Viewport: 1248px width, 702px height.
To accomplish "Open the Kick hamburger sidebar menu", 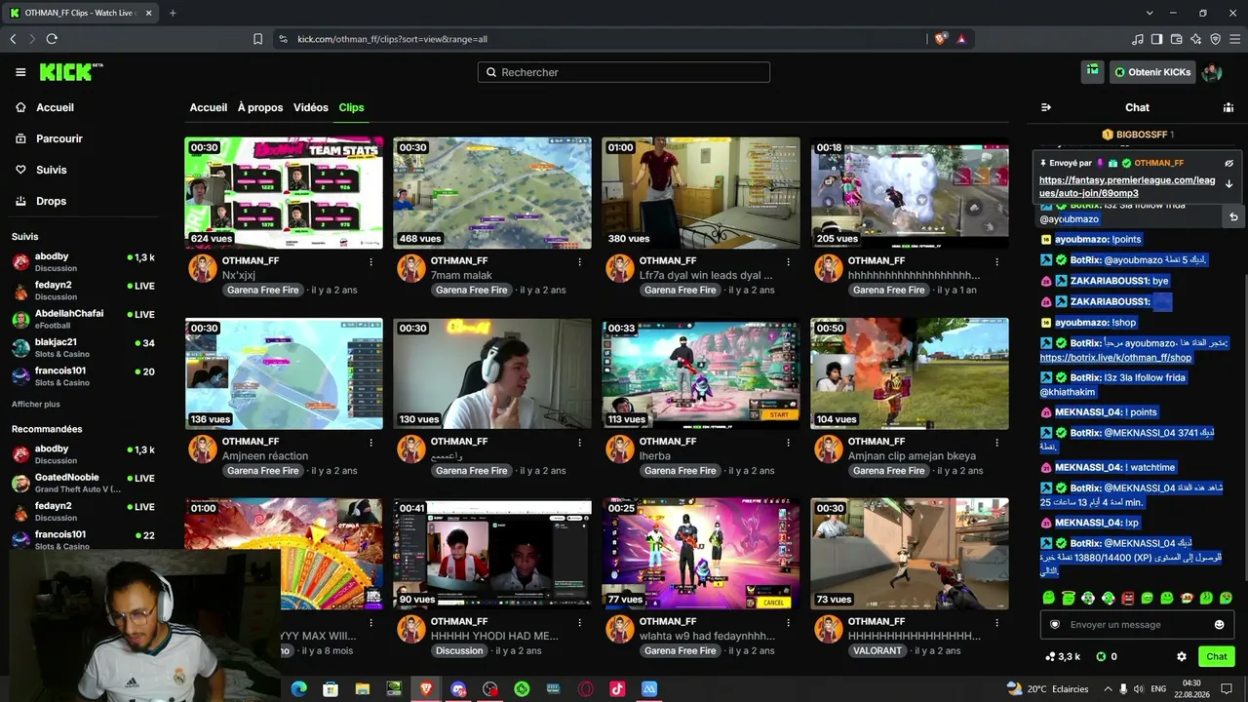I will 20,72.
